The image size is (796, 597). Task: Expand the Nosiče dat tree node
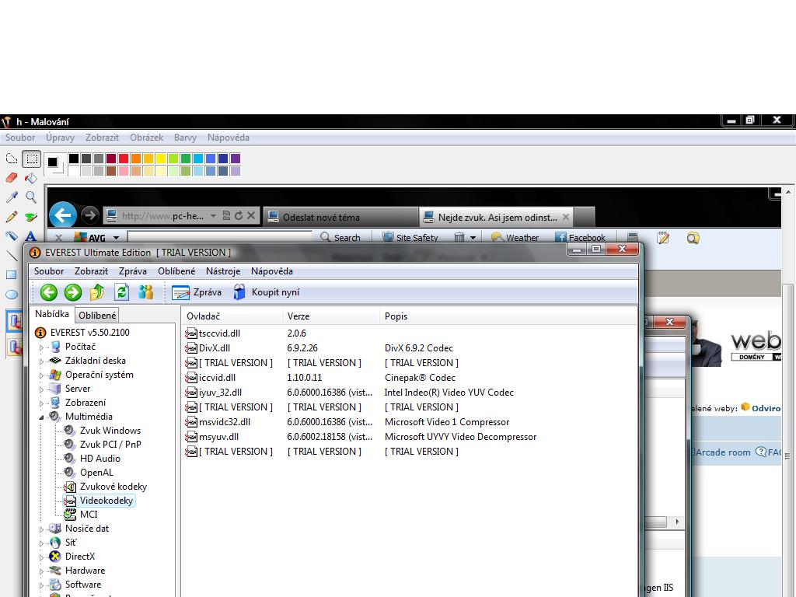click(x=42, y=529)
